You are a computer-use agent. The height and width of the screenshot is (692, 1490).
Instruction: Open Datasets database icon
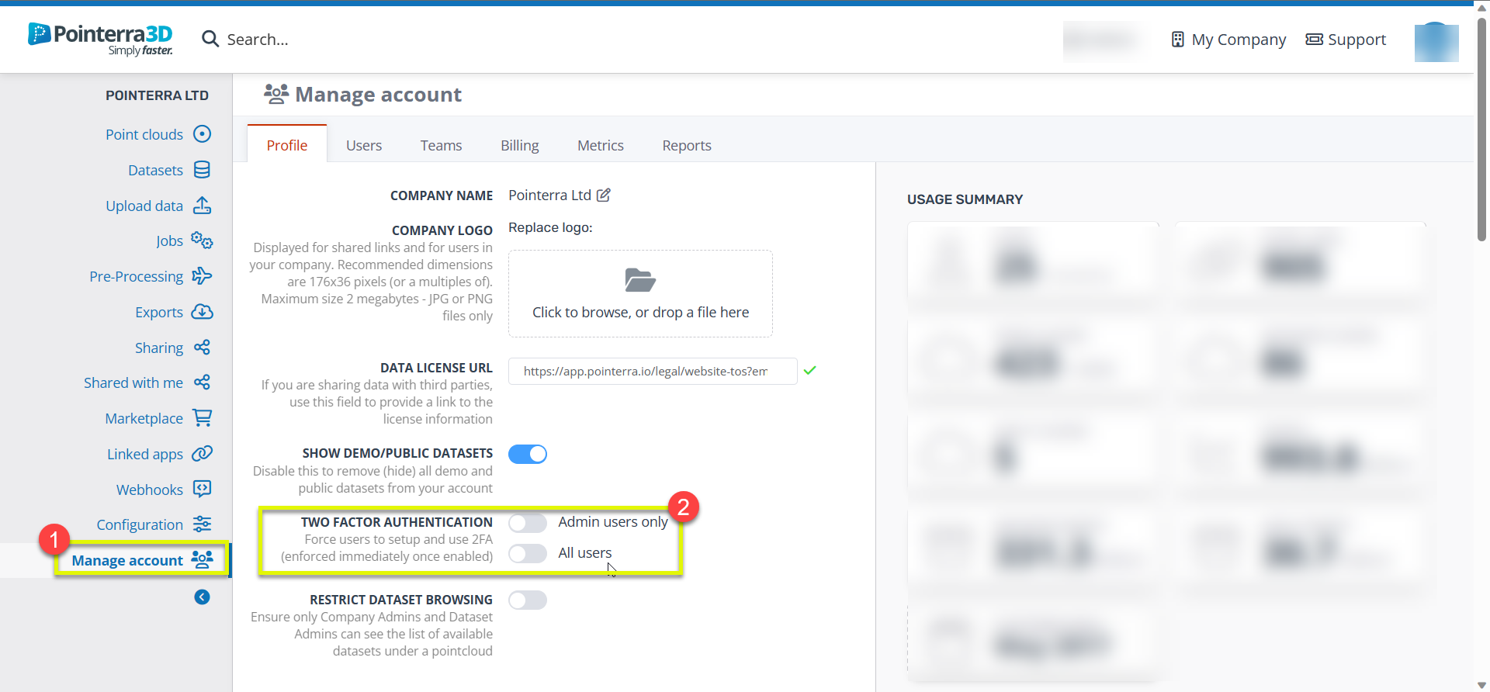(202, 170)
